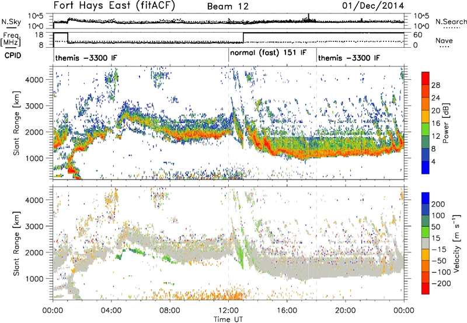Image resolution: width=467 pixels, height=323 pixels.
Task: Click the '1000' tick on the Velocity panel
Action: click(34, 279)
